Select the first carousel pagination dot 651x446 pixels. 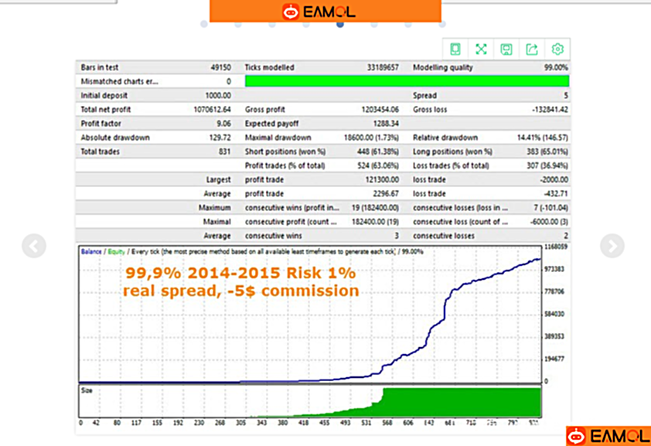(204, 24)
